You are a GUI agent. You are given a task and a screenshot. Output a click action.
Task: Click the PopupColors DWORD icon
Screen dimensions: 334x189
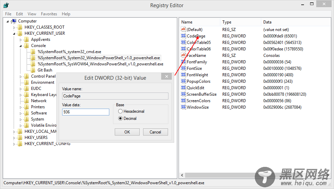tap(183, 81)
